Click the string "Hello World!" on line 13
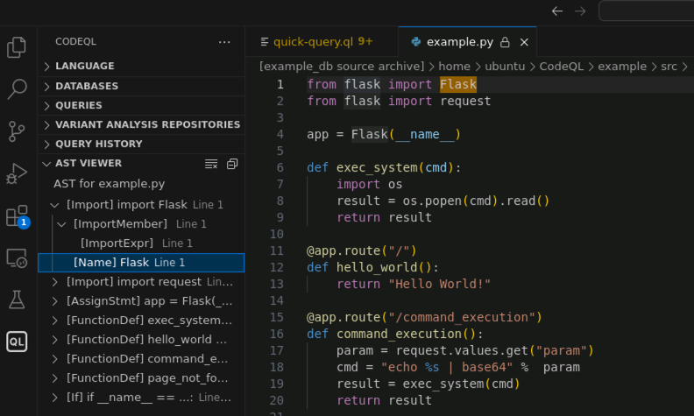 coord(440,284)
